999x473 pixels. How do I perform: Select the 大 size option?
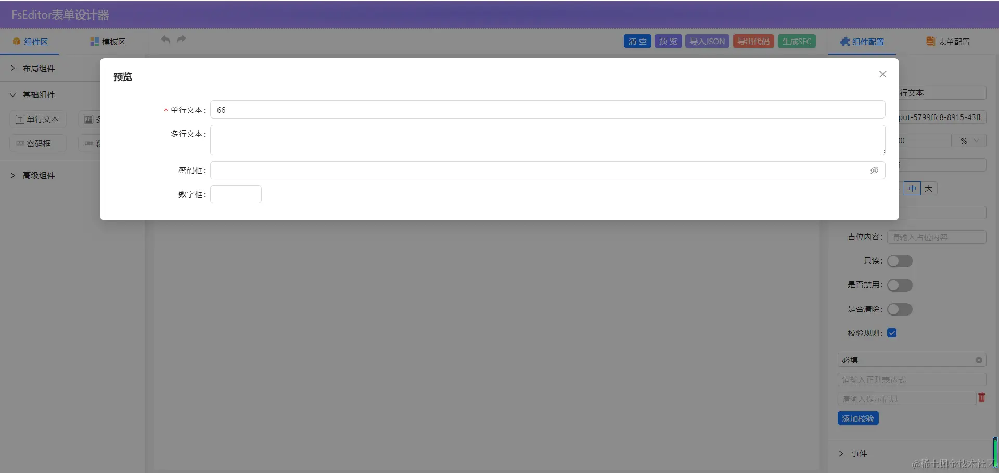click(x=929, y=189)
